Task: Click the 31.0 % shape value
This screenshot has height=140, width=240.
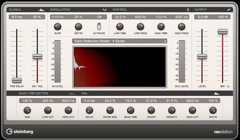Action: pos(151,101)
